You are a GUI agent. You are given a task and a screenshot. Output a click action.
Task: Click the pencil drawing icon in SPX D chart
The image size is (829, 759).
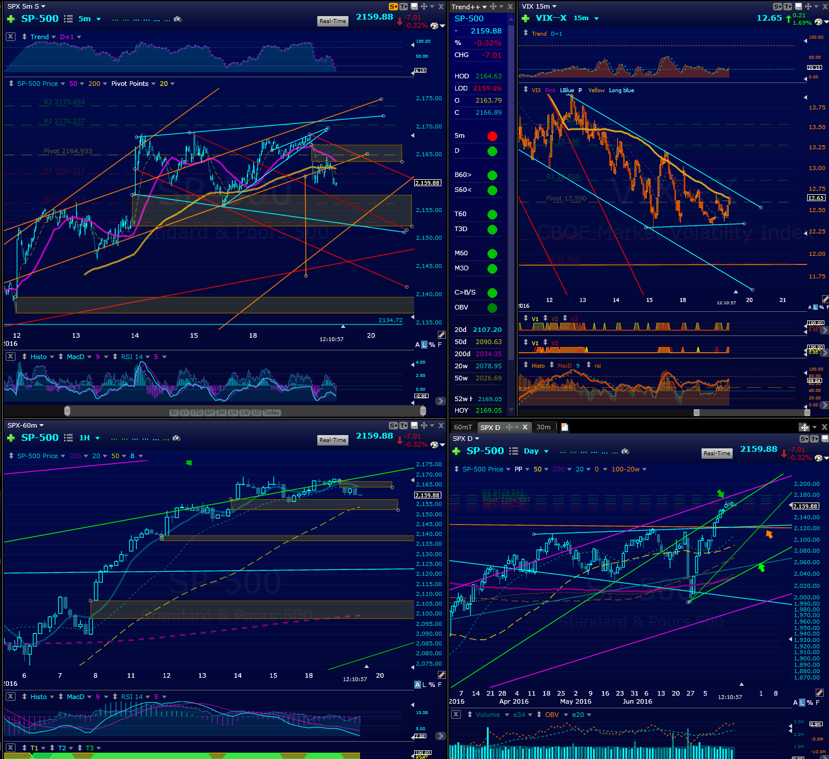[x=819, y=693]
